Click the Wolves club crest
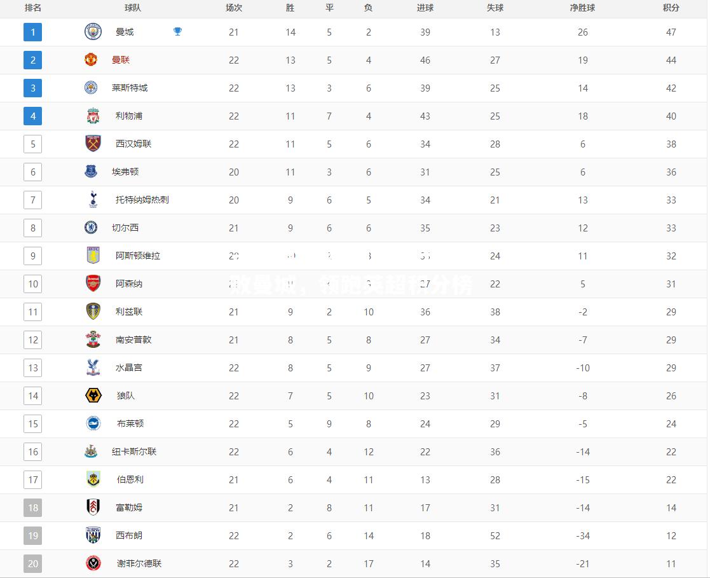 click(93, 396)
